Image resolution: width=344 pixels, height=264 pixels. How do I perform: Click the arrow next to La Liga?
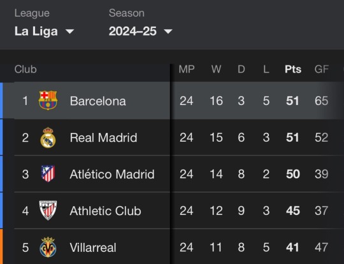coord(70,32)
